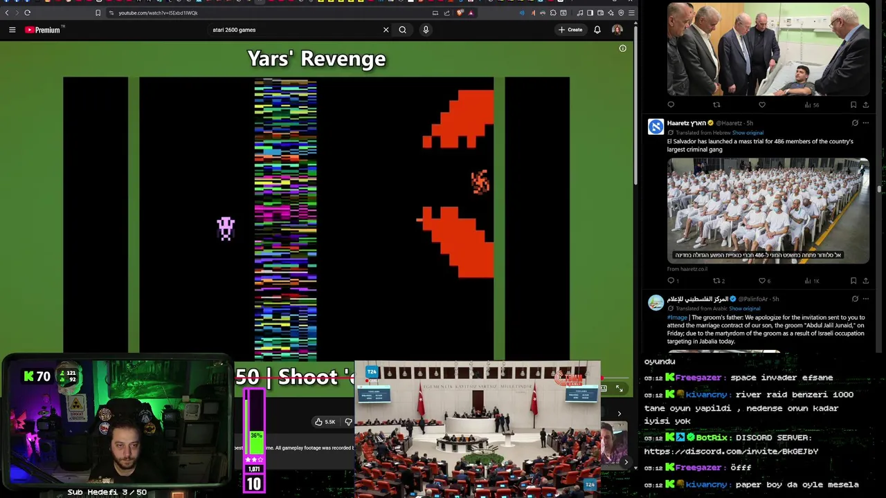Open the 'From haaretz.co.il' source link
The width and height of the screenshot is (886, 498).
coord(687,269)
